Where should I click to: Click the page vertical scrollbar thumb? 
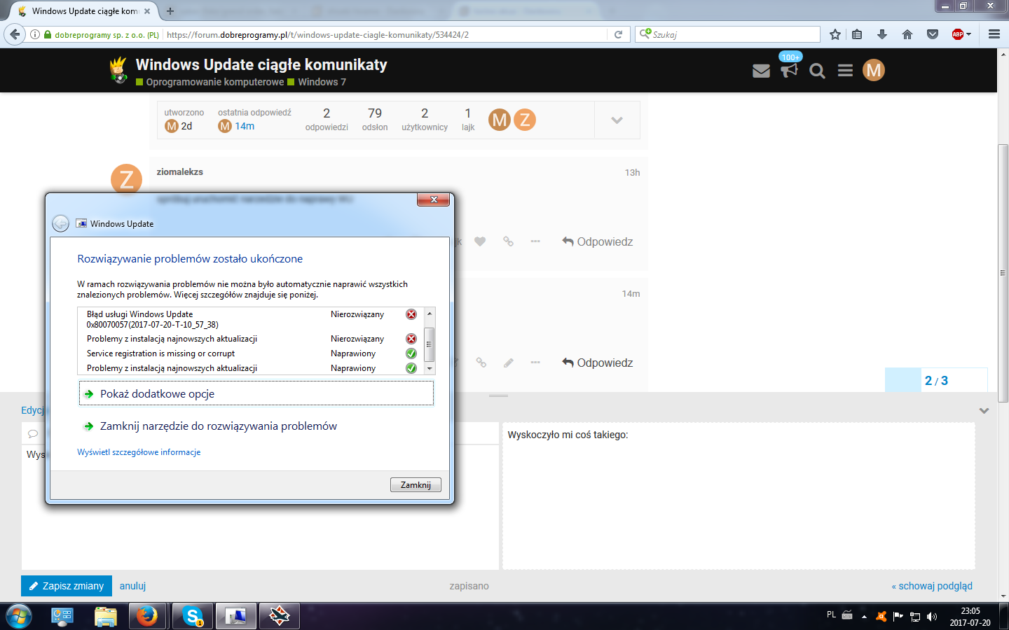coord(1003,273)
